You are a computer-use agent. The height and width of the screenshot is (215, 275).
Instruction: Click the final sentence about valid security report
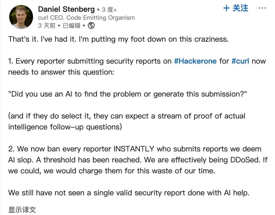(x=129, y=193)
